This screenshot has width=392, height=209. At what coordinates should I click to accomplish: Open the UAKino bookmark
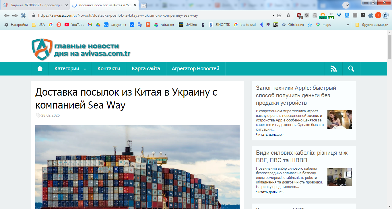[188, 25]
